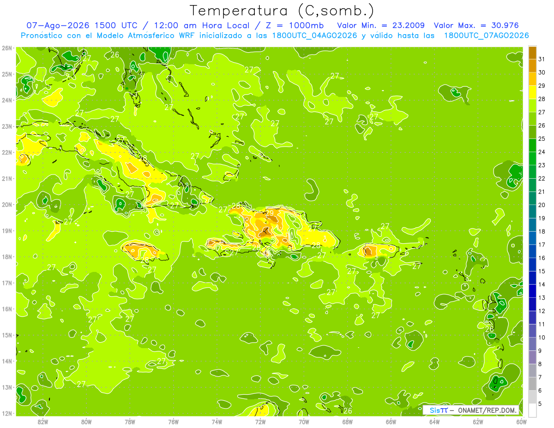Click the '17' color bar label
The height and width of the screenshot is (428, 554).
pos(542,245)
